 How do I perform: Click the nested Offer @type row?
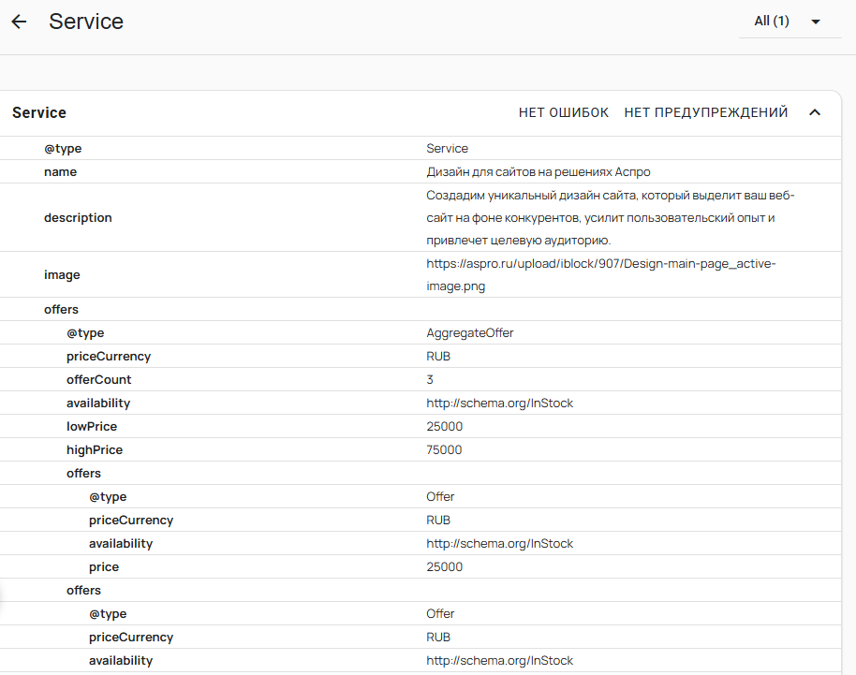pyautogui.click(x=108, y=496)
